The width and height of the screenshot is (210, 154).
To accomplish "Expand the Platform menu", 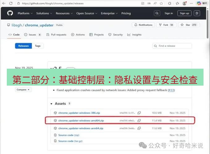I will tap(25, 13).
